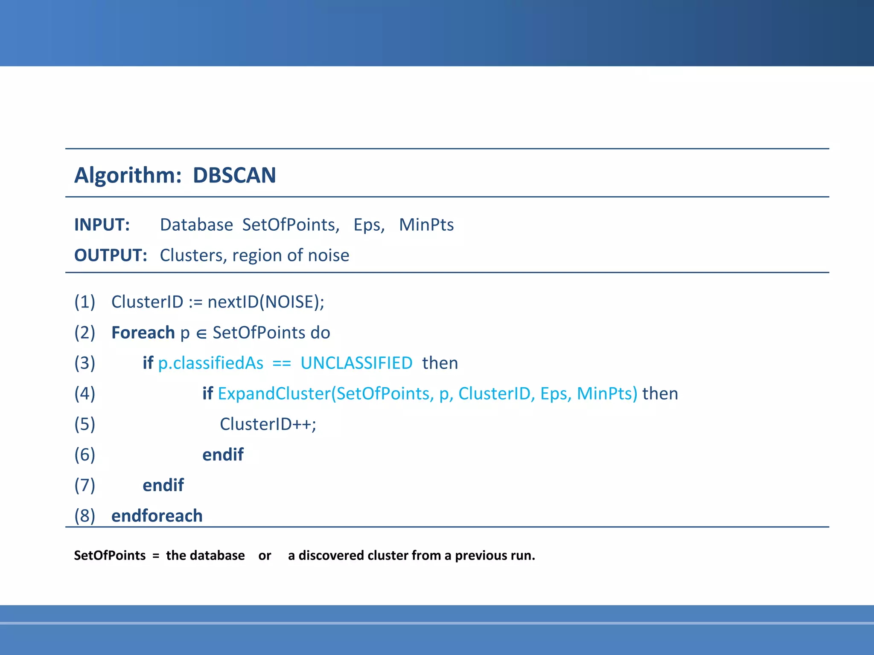Click 'Clusters, region of noise' text
The height and width of the screenshot is (655, 874).
[x=254, y=255]
